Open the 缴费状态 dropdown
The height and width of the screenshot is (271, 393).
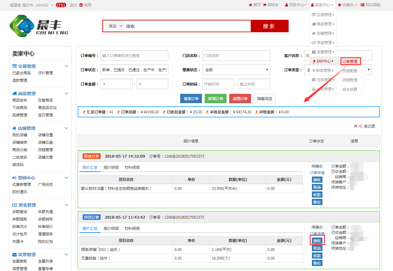click(236, 70)
